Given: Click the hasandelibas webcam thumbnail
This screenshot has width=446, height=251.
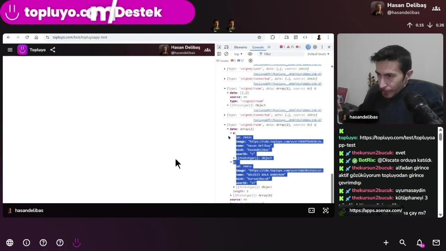Looking at the screenshot, I should point(390,79).
